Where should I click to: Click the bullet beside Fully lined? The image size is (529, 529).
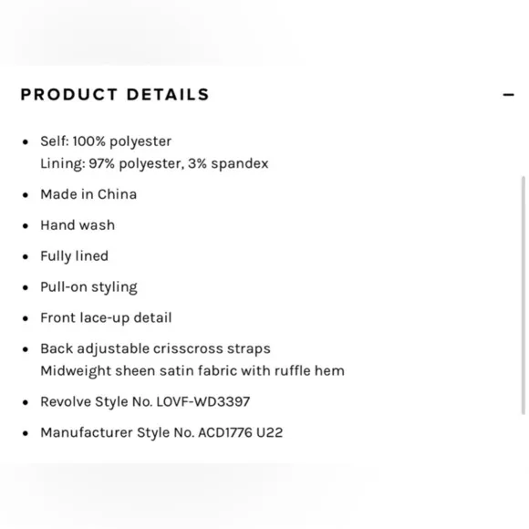pyautogui.click(x=26, y=256)
